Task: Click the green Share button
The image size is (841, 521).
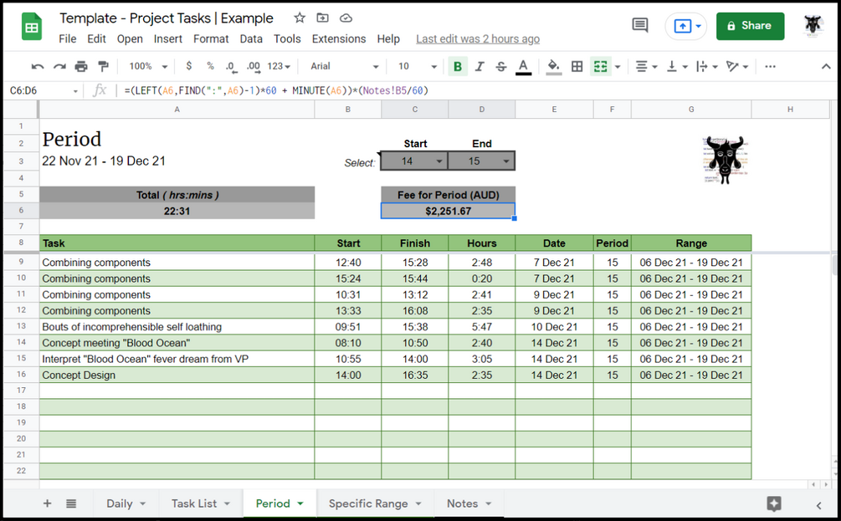Action: coord(750,26)
